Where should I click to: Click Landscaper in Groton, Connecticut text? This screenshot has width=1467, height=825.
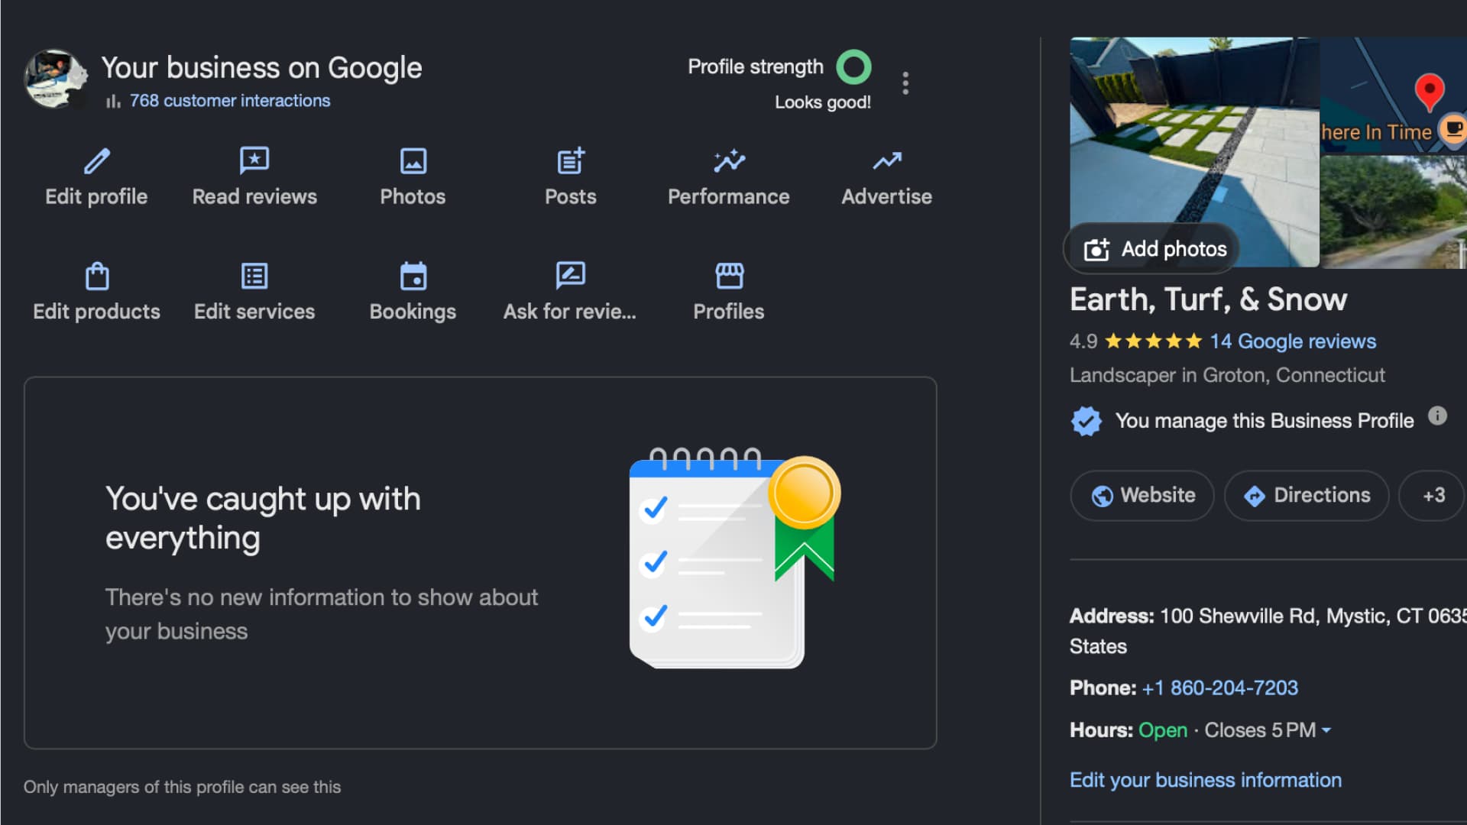[1227, 375]
